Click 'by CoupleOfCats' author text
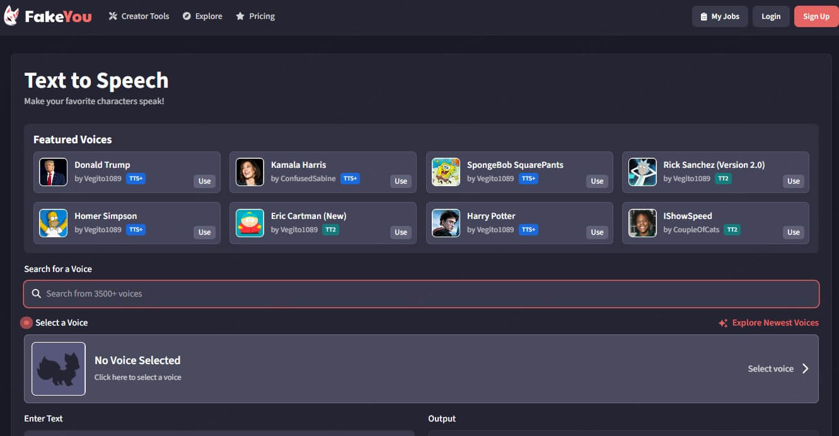This screenshot has height=436, width=839. click(691, 230)
